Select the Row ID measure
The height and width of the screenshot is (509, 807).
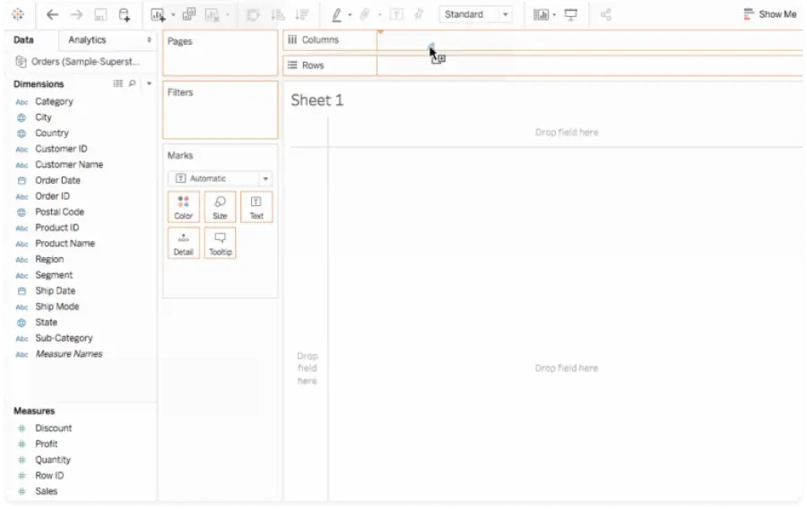(x=49, y=476)
